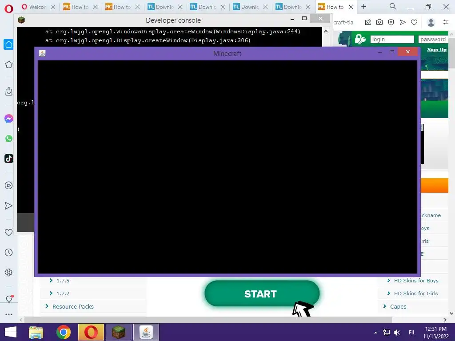Maximize the Minecraft window
This screenshot has height=341, width=455.
click(392, 52)
